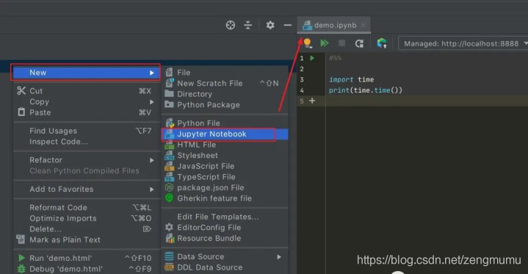Viewport: 528px width, 274px height.
Task: Expand Add to Favorites submenu
Action: (x=87, y=189)
